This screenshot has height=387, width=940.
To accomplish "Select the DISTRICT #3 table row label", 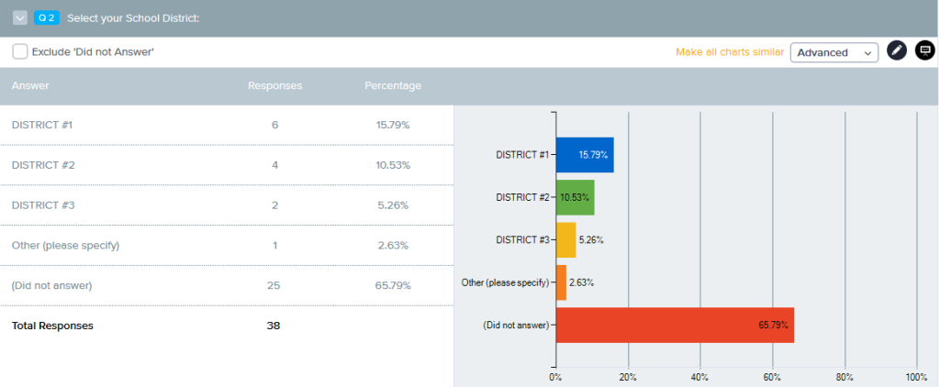I will pyautogui.click(x=43, y=205).
